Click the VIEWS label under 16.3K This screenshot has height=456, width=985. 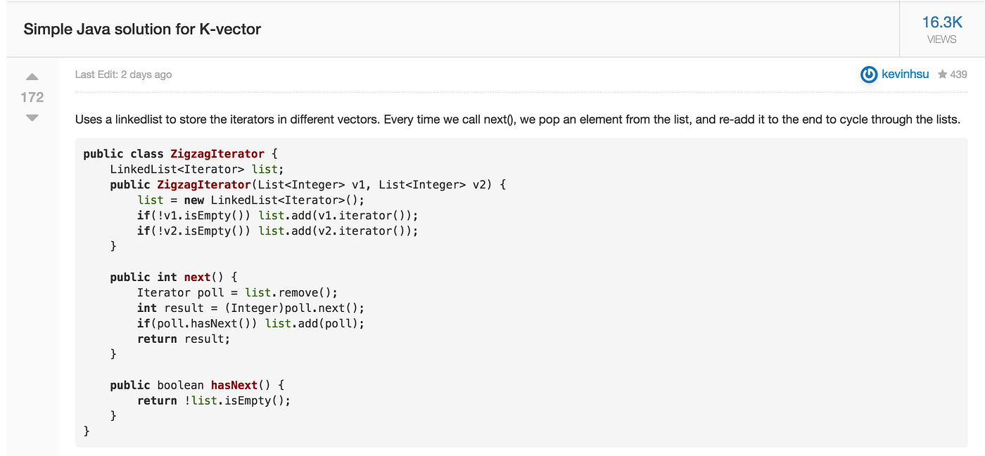tap(941, 39)
